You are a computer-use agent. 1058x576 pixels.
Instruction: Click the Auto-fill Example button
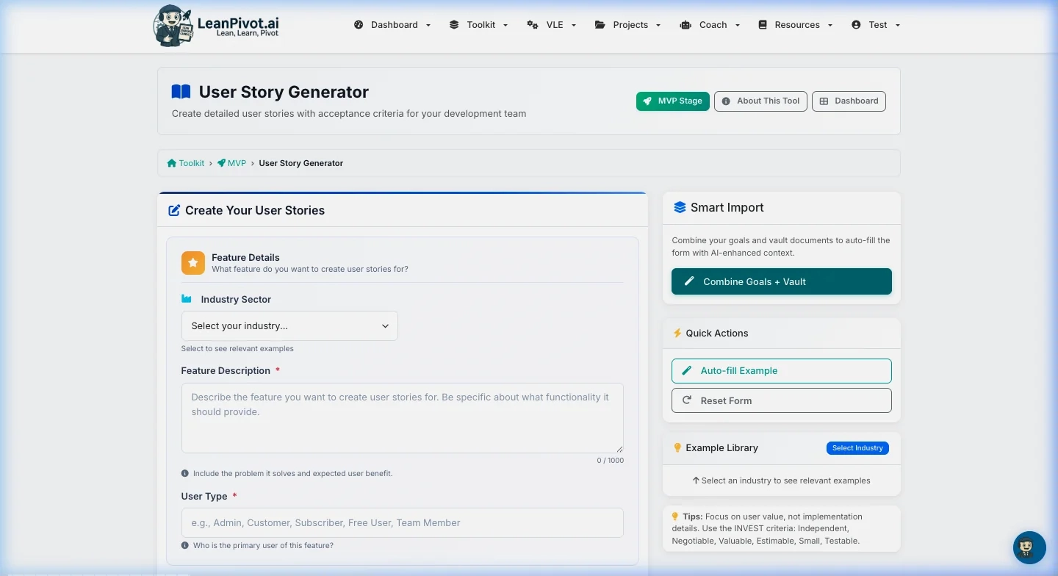click(781, 371)
